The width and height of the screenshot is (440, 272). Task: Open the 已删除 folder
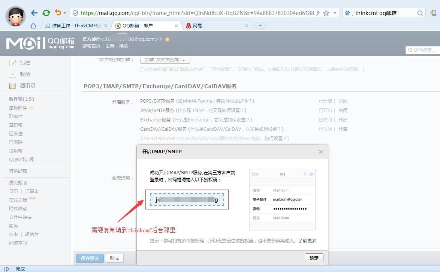(16, 142)
